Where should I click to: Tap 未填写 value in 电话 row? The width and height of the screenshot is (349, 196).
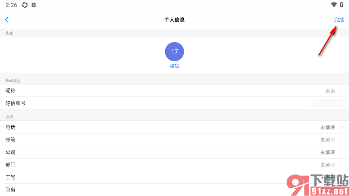tap(328, 127)
